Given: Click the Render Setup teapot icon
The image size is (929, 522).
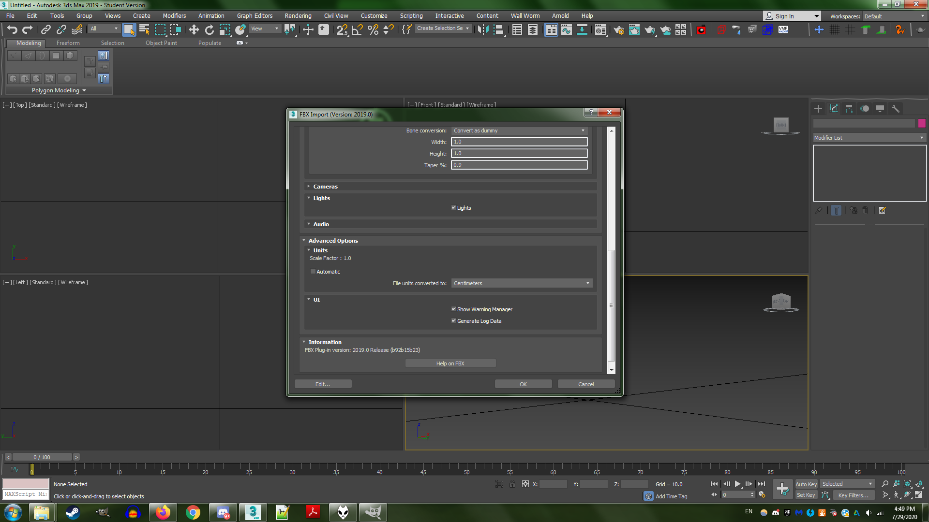Looking at the screenshot, I should [x=618, y=29].
